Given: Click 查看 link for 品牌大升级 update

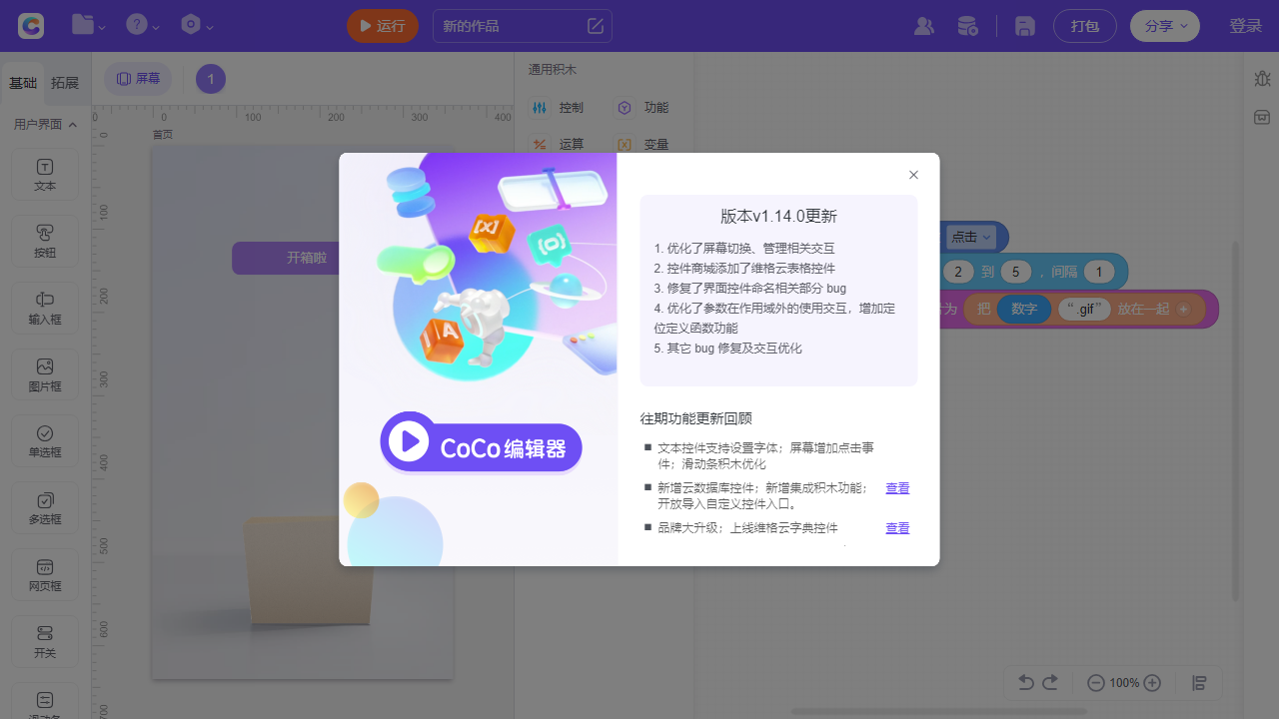Looking at the screenshot, I should 897,528.
